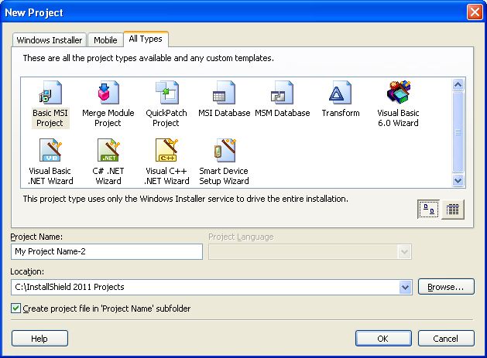
Task: Click the 'Visual Basic 6.0 Wizard' label text
Action: tap(398, 118)
